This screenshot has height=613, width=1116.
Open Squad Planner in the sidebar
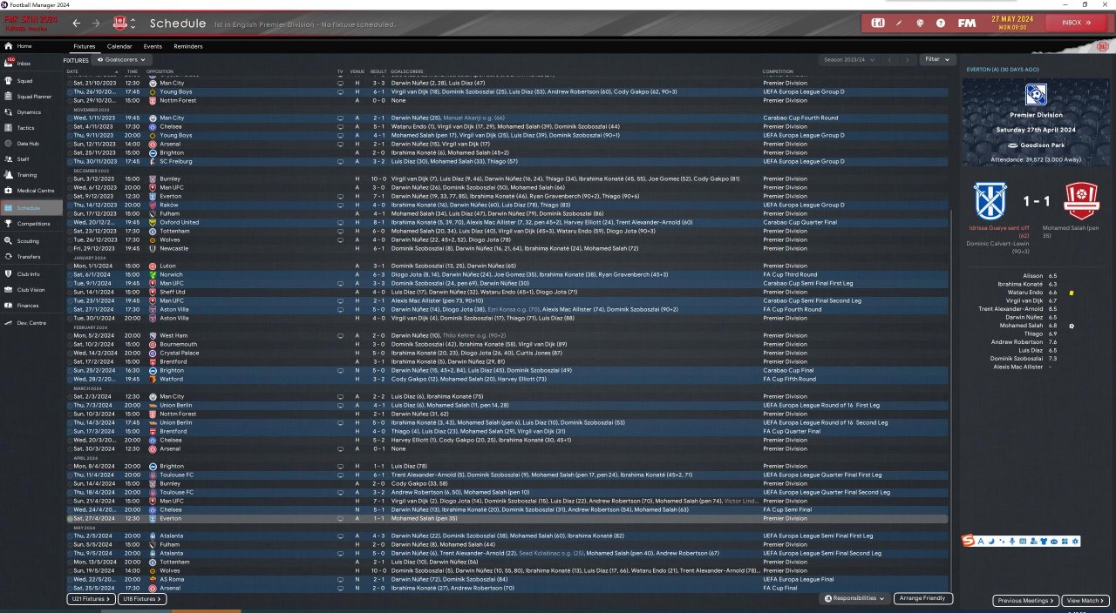pyautogui.click(x=31, y=96)
